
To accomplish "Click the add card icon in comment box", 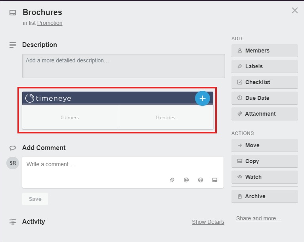I will [x=215, y=180].
